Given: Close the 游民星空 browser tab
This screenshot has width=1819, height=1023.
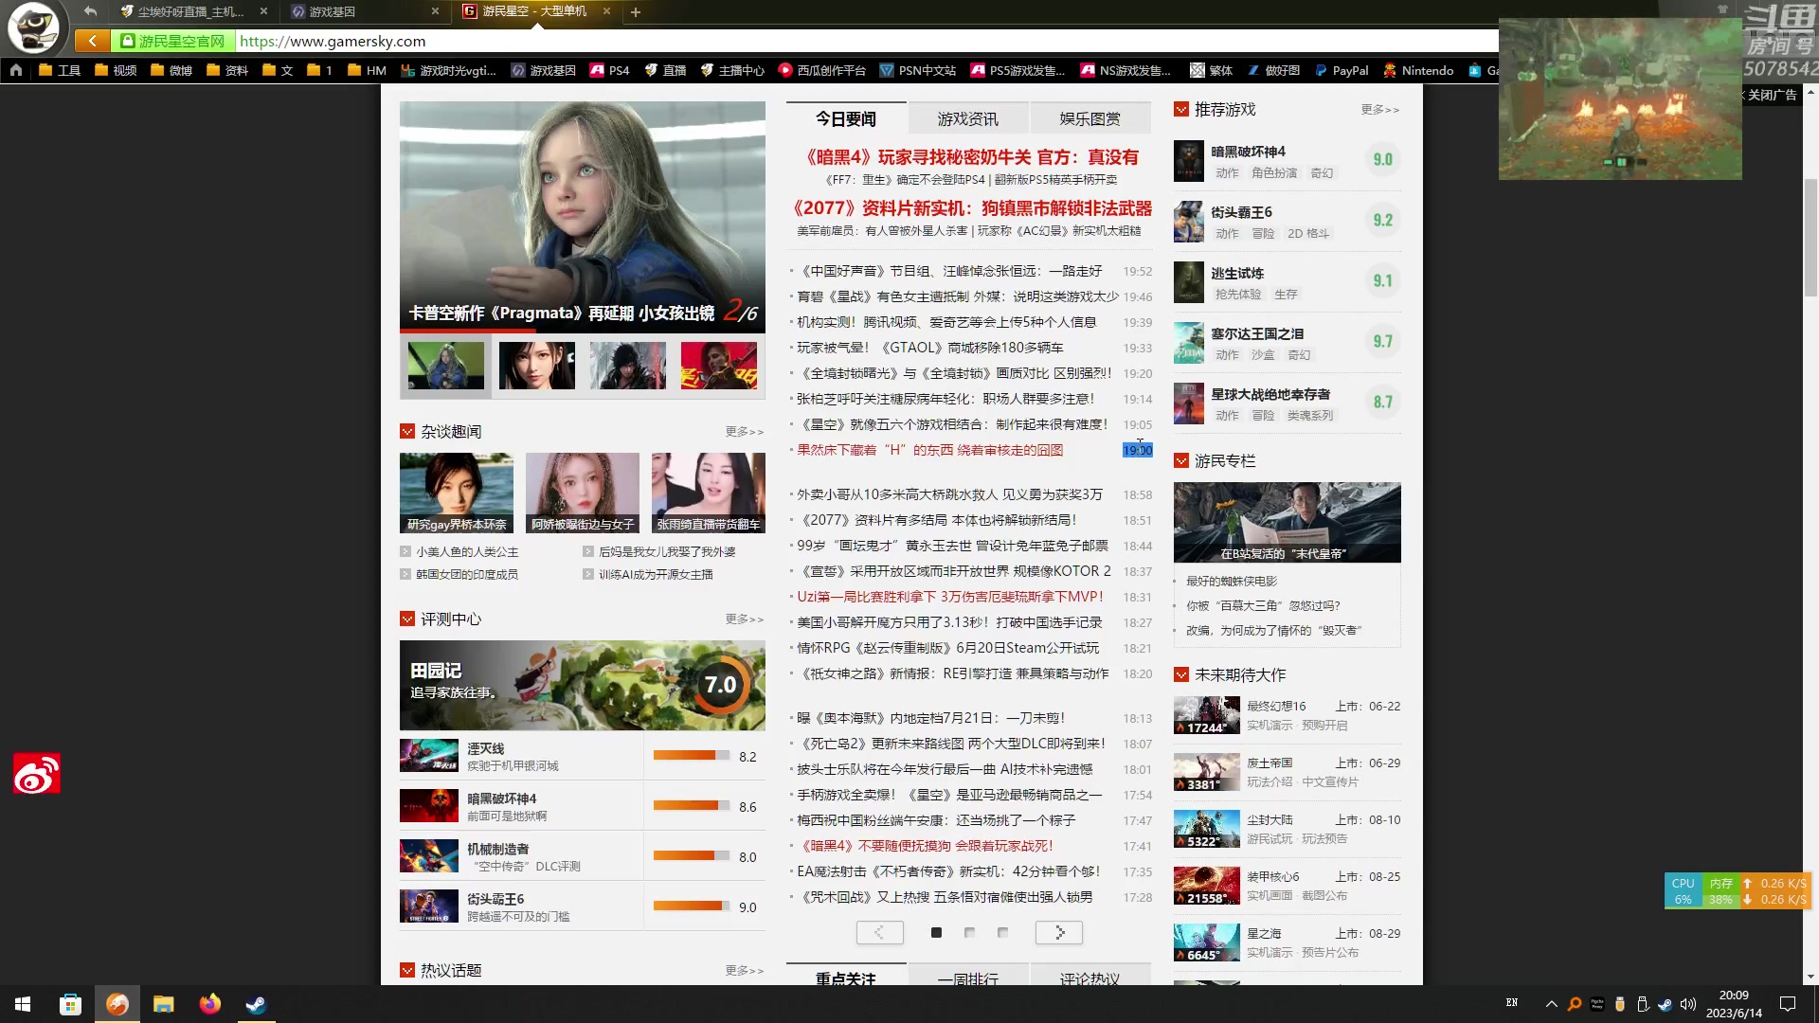Looking at the screenshot, I should (x=606, y=11).
